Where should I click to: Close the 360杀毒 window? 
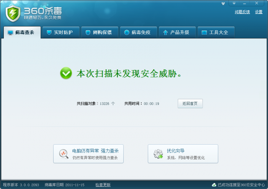click(257, 3)
